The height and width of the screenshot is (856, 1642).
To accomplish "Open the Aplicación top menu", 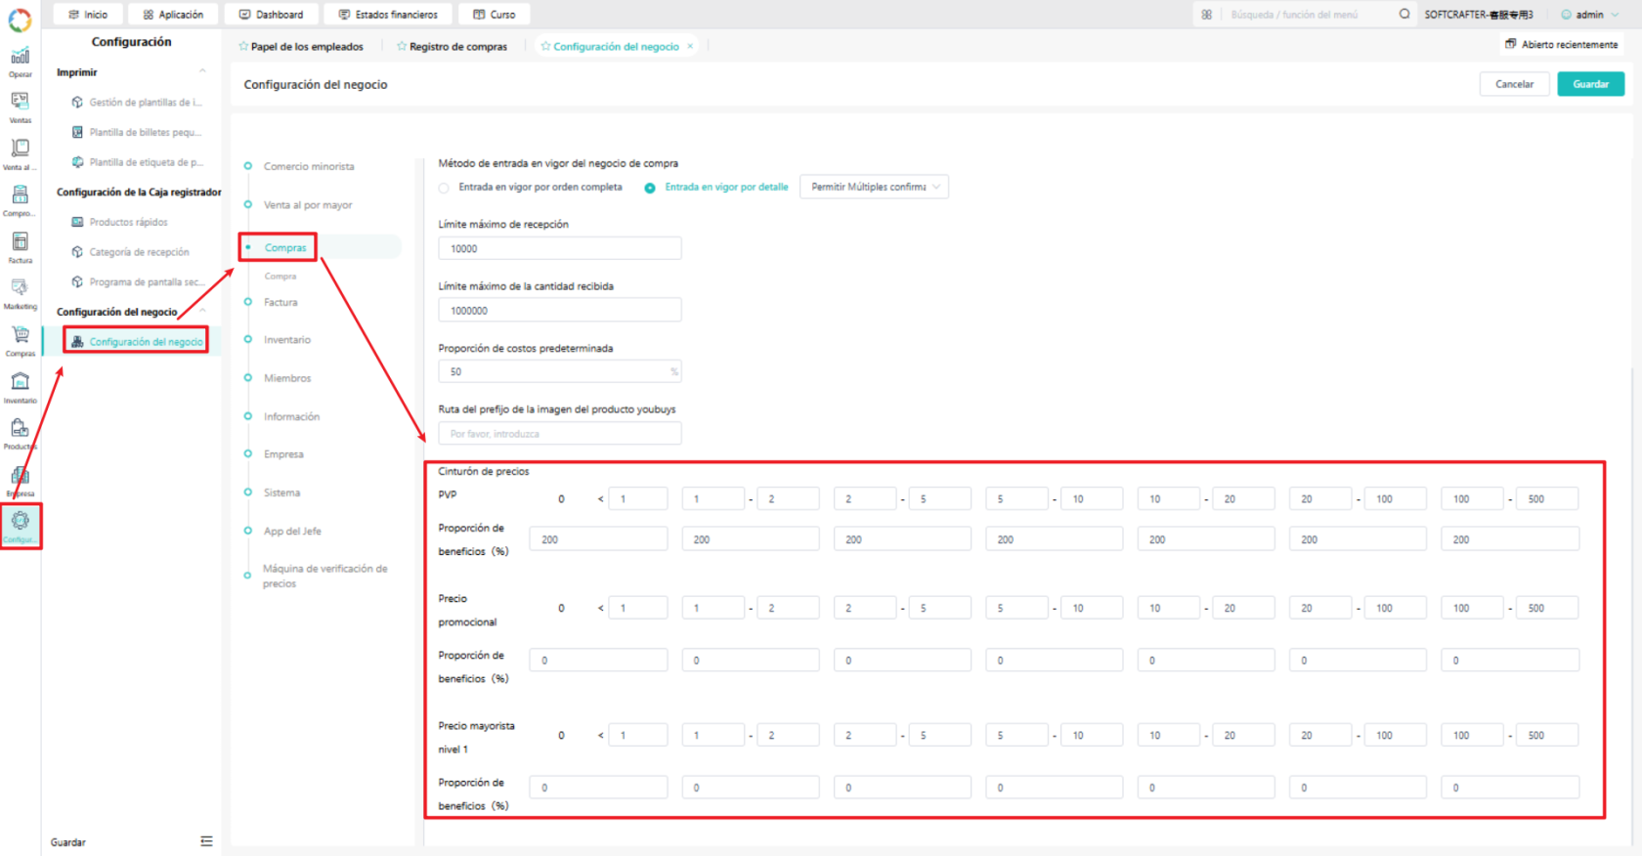I will pyautogui.click(x=173, y=15).
